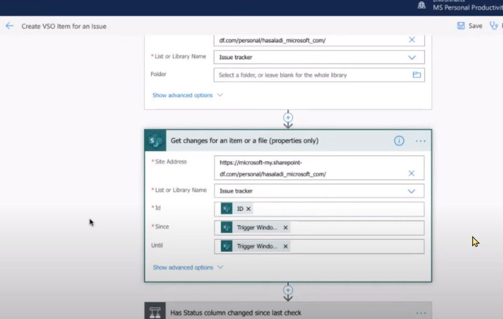
Task: Remove the ID token from Id field
Action: click(248, 209)
